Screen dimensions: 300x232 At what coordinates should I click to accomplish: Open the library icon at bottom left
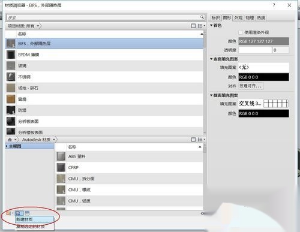(8, 213)
